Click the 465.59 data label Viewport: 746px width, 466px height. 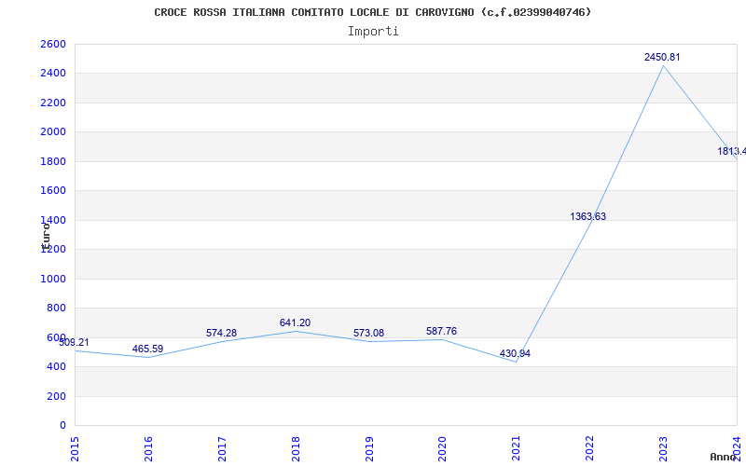147,349
